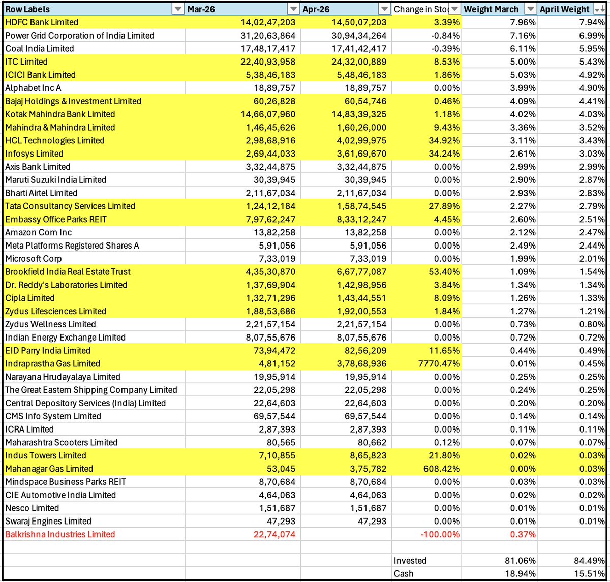Image resolution: width=610 pixels, height=582 pixels.
Task: Click Infosys Apr-26 value 3,61,69,670
Action: (x=346, y=154)
